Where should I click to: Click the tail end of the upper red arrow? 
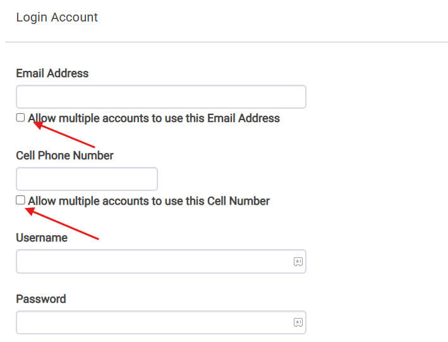94,147
